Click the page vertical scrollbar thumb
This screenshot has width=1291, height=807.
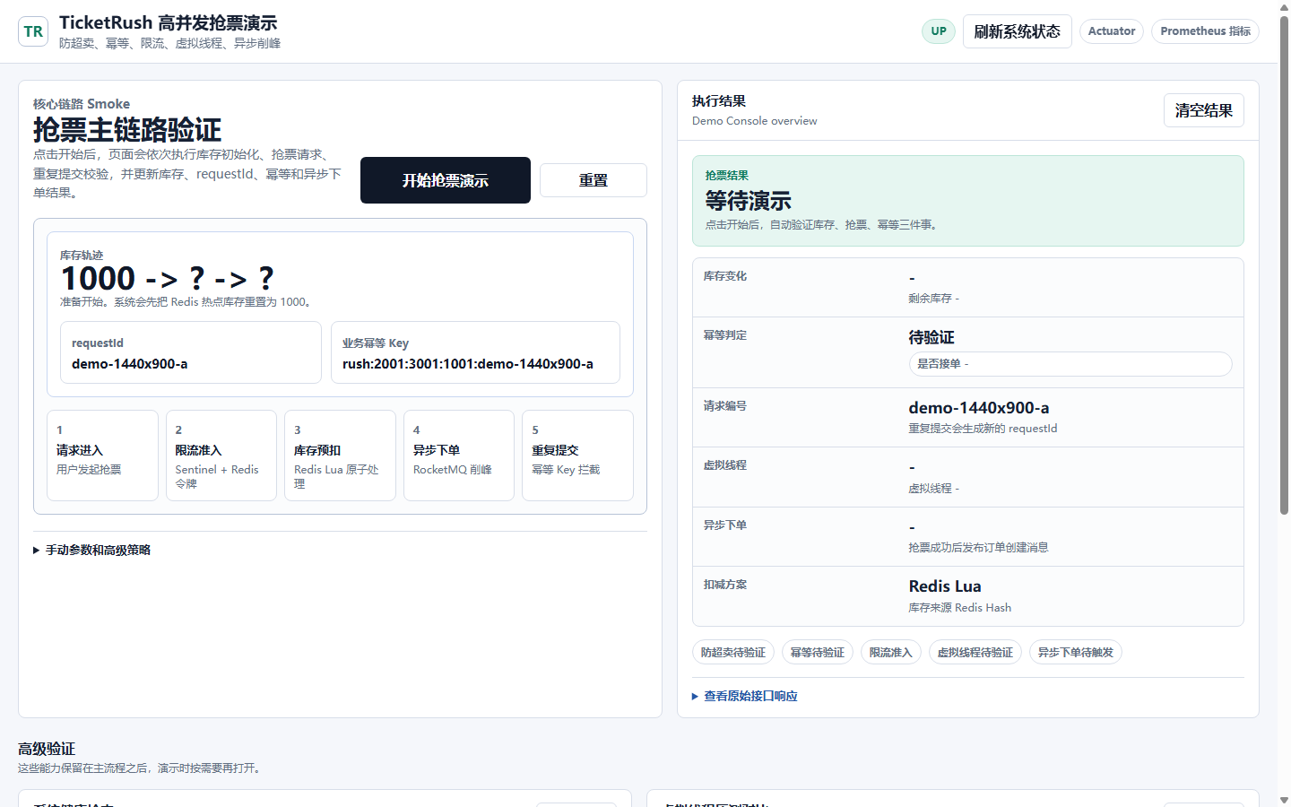[1284, 265]
